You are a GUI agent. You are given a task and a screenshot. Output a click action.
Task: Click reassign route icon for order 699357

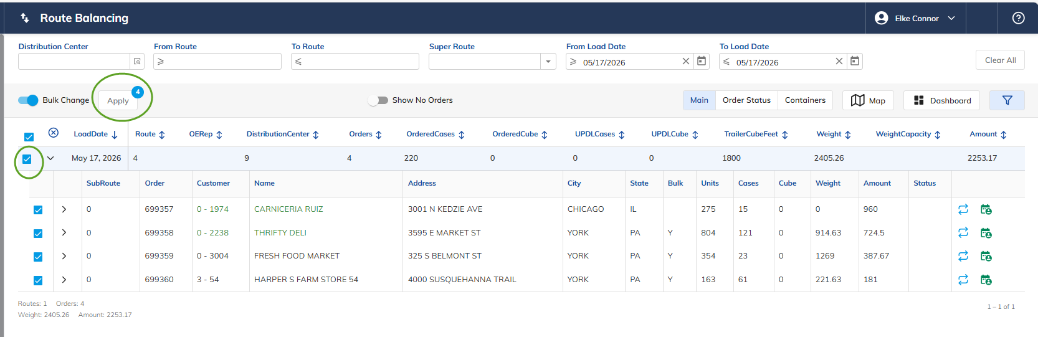[x=963, y=209]
